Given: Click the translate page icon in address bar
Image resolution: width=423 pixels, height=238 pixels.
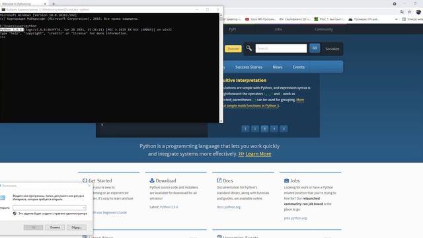Looking at the screenshot, I should tap(402, 12).
